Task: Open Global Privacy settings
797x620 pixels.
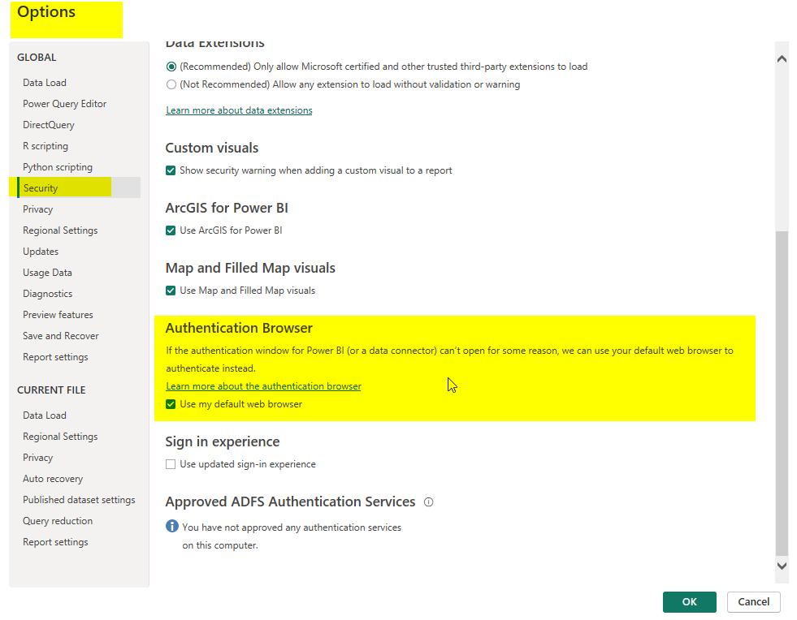Action: click(37, 209)
